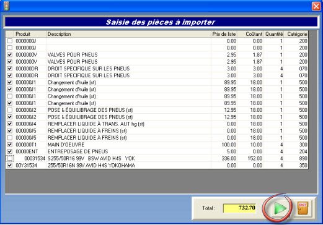323x225 pixels.
Task: Select the first VALVES POUR PNEUS row description
Action: tap(128, 55)
